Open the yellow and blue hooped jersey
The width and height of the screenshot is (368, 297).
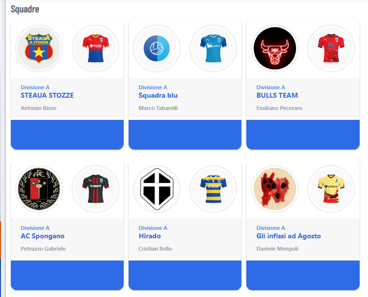(x=213, y=189)
